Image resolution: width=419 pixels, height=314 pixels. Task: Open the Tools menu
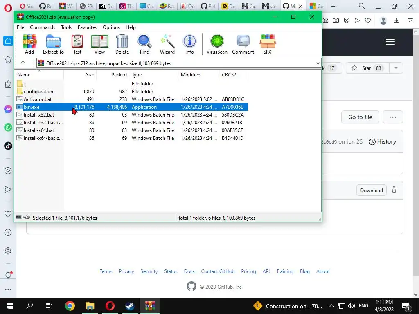(x=66, y=27)
